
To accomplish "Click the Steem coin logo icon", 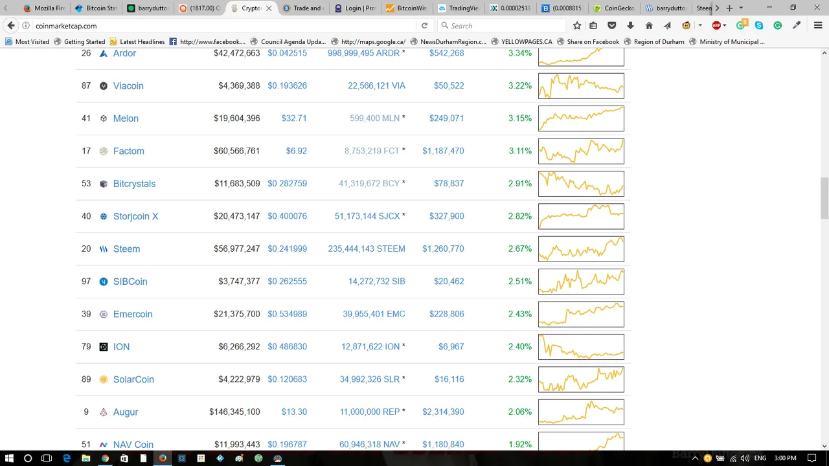I will point(104,249).
